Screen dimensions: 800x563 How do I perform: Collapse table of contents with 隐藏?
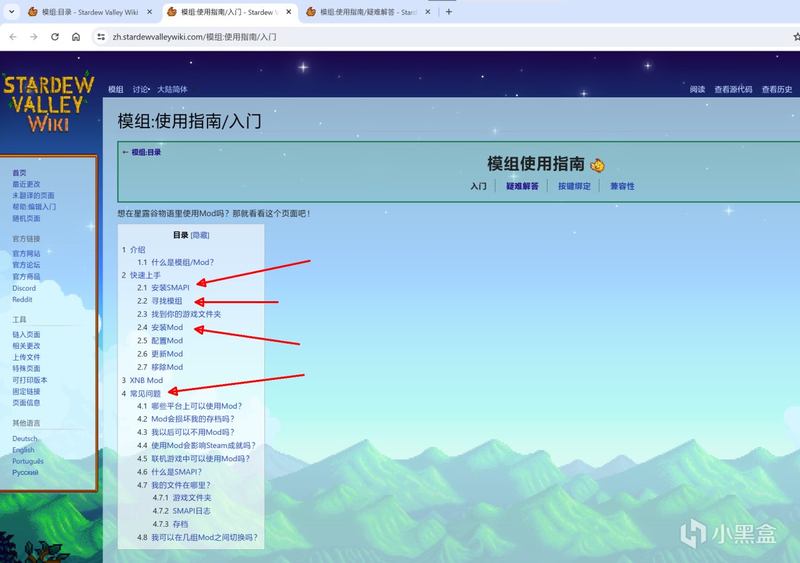point(200,236)
